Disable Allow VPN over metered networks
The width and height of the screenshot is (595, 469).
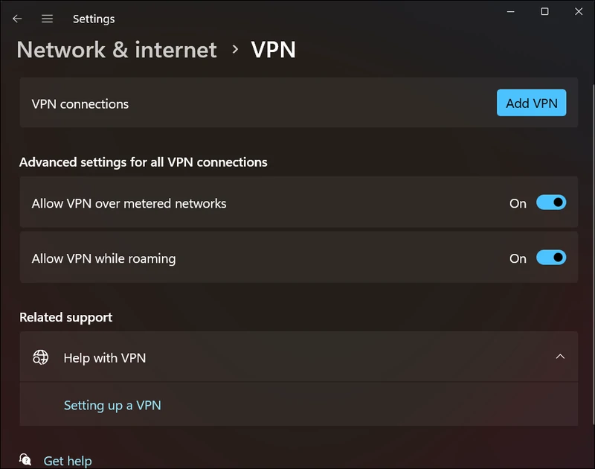coord(551,202)
